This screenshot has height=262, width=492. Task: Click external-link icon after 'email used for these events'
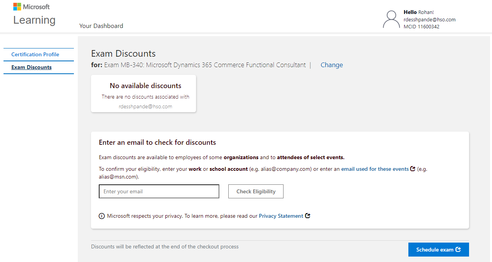[413, 169]
